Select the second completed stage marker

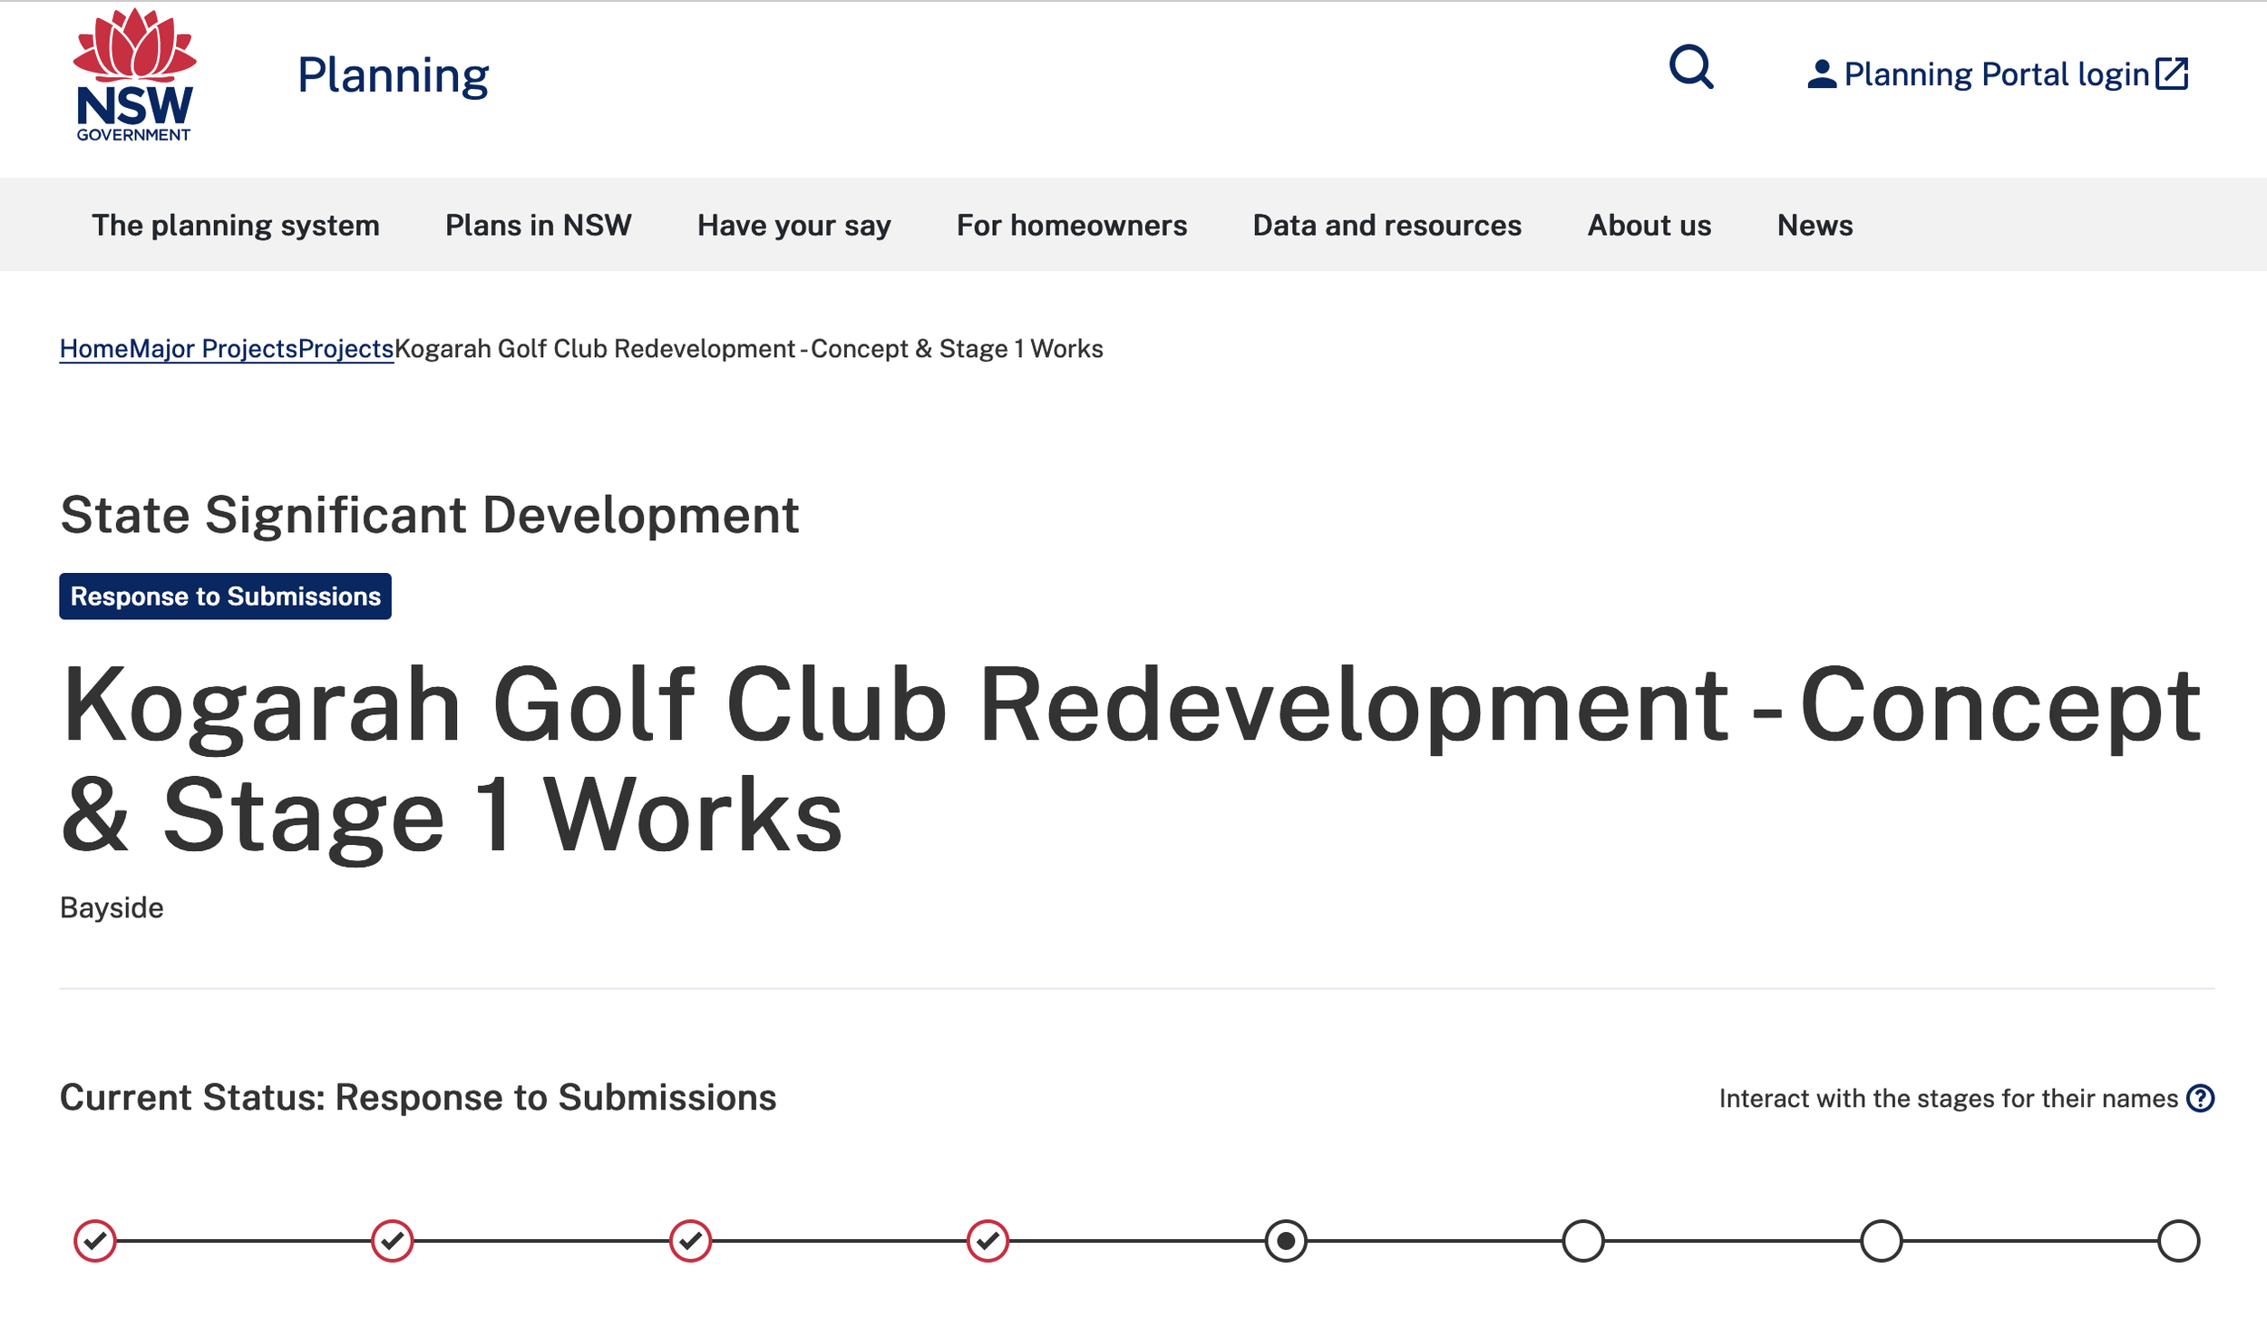point(393,1241)
